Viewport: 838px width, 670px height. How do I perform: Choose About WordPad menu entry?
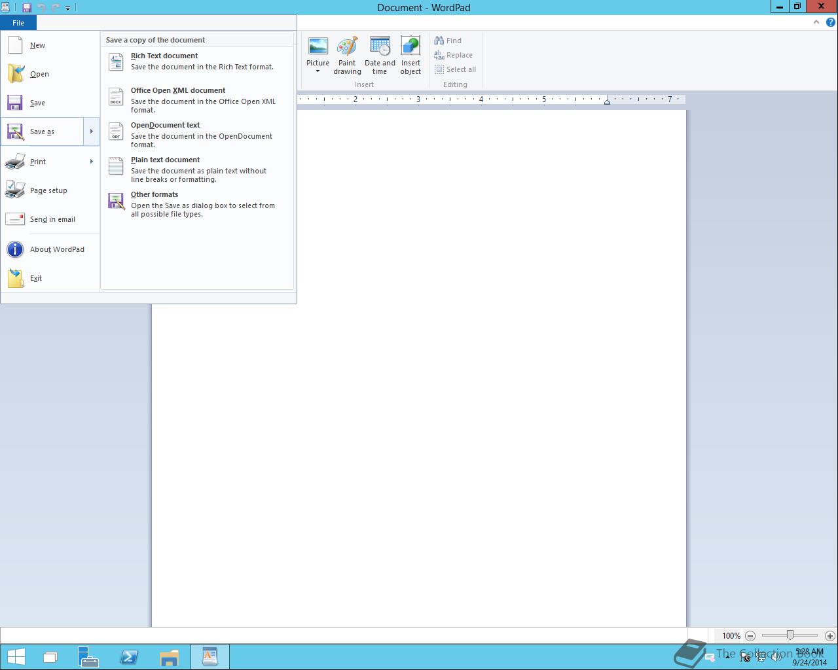50,249
